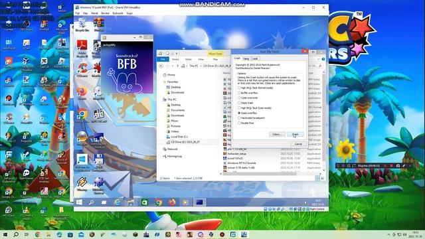425x239 pixels.
Task: Select Home in Explorer navigation pane
Action: tap(169, 75)
